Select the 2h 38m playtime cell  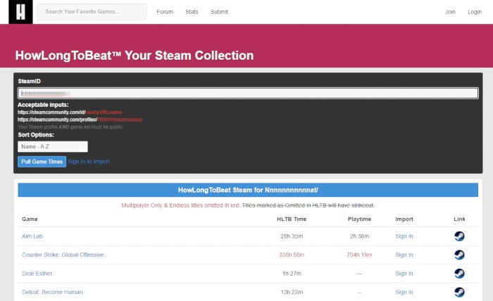click(359, 236)
